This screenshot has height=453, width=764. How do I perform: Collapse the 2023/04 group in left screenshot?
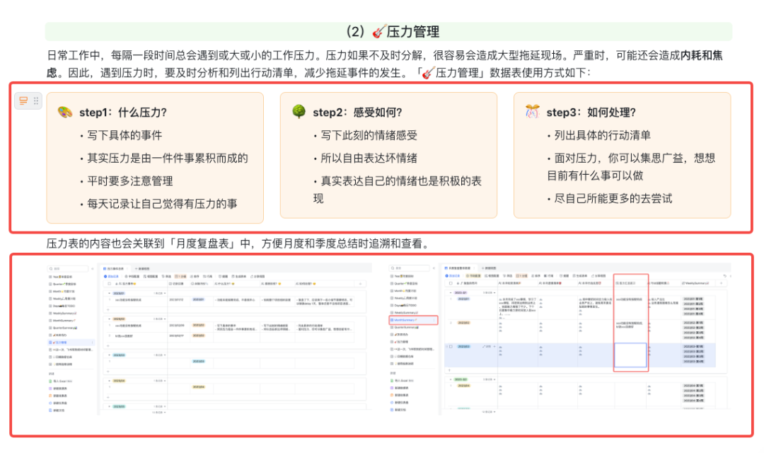(x=109, y=381)
